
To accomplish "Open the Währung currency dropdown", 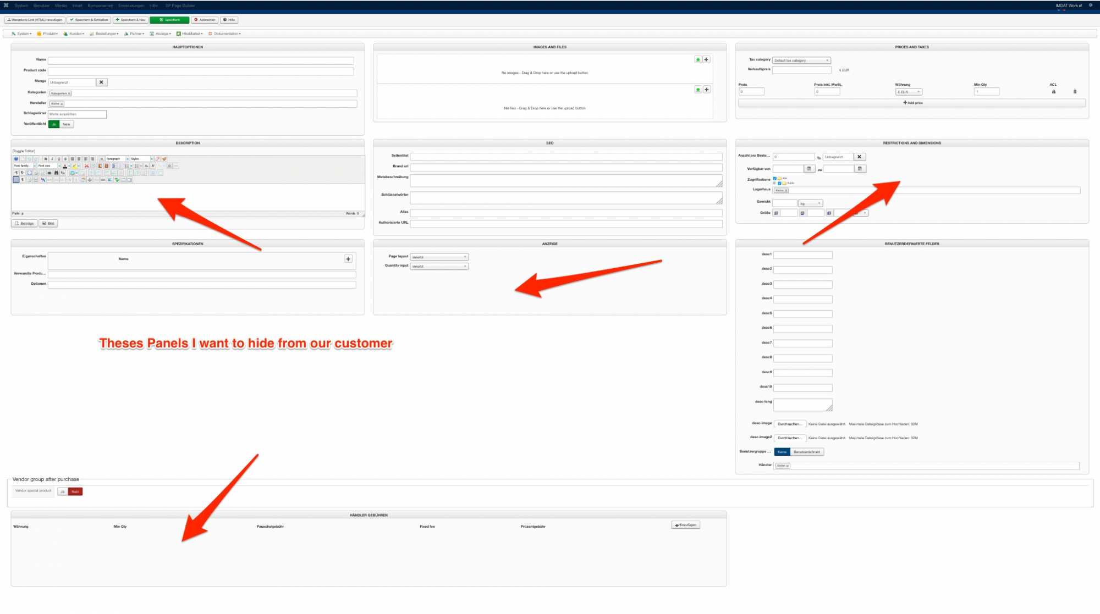I will coord(908,92).
